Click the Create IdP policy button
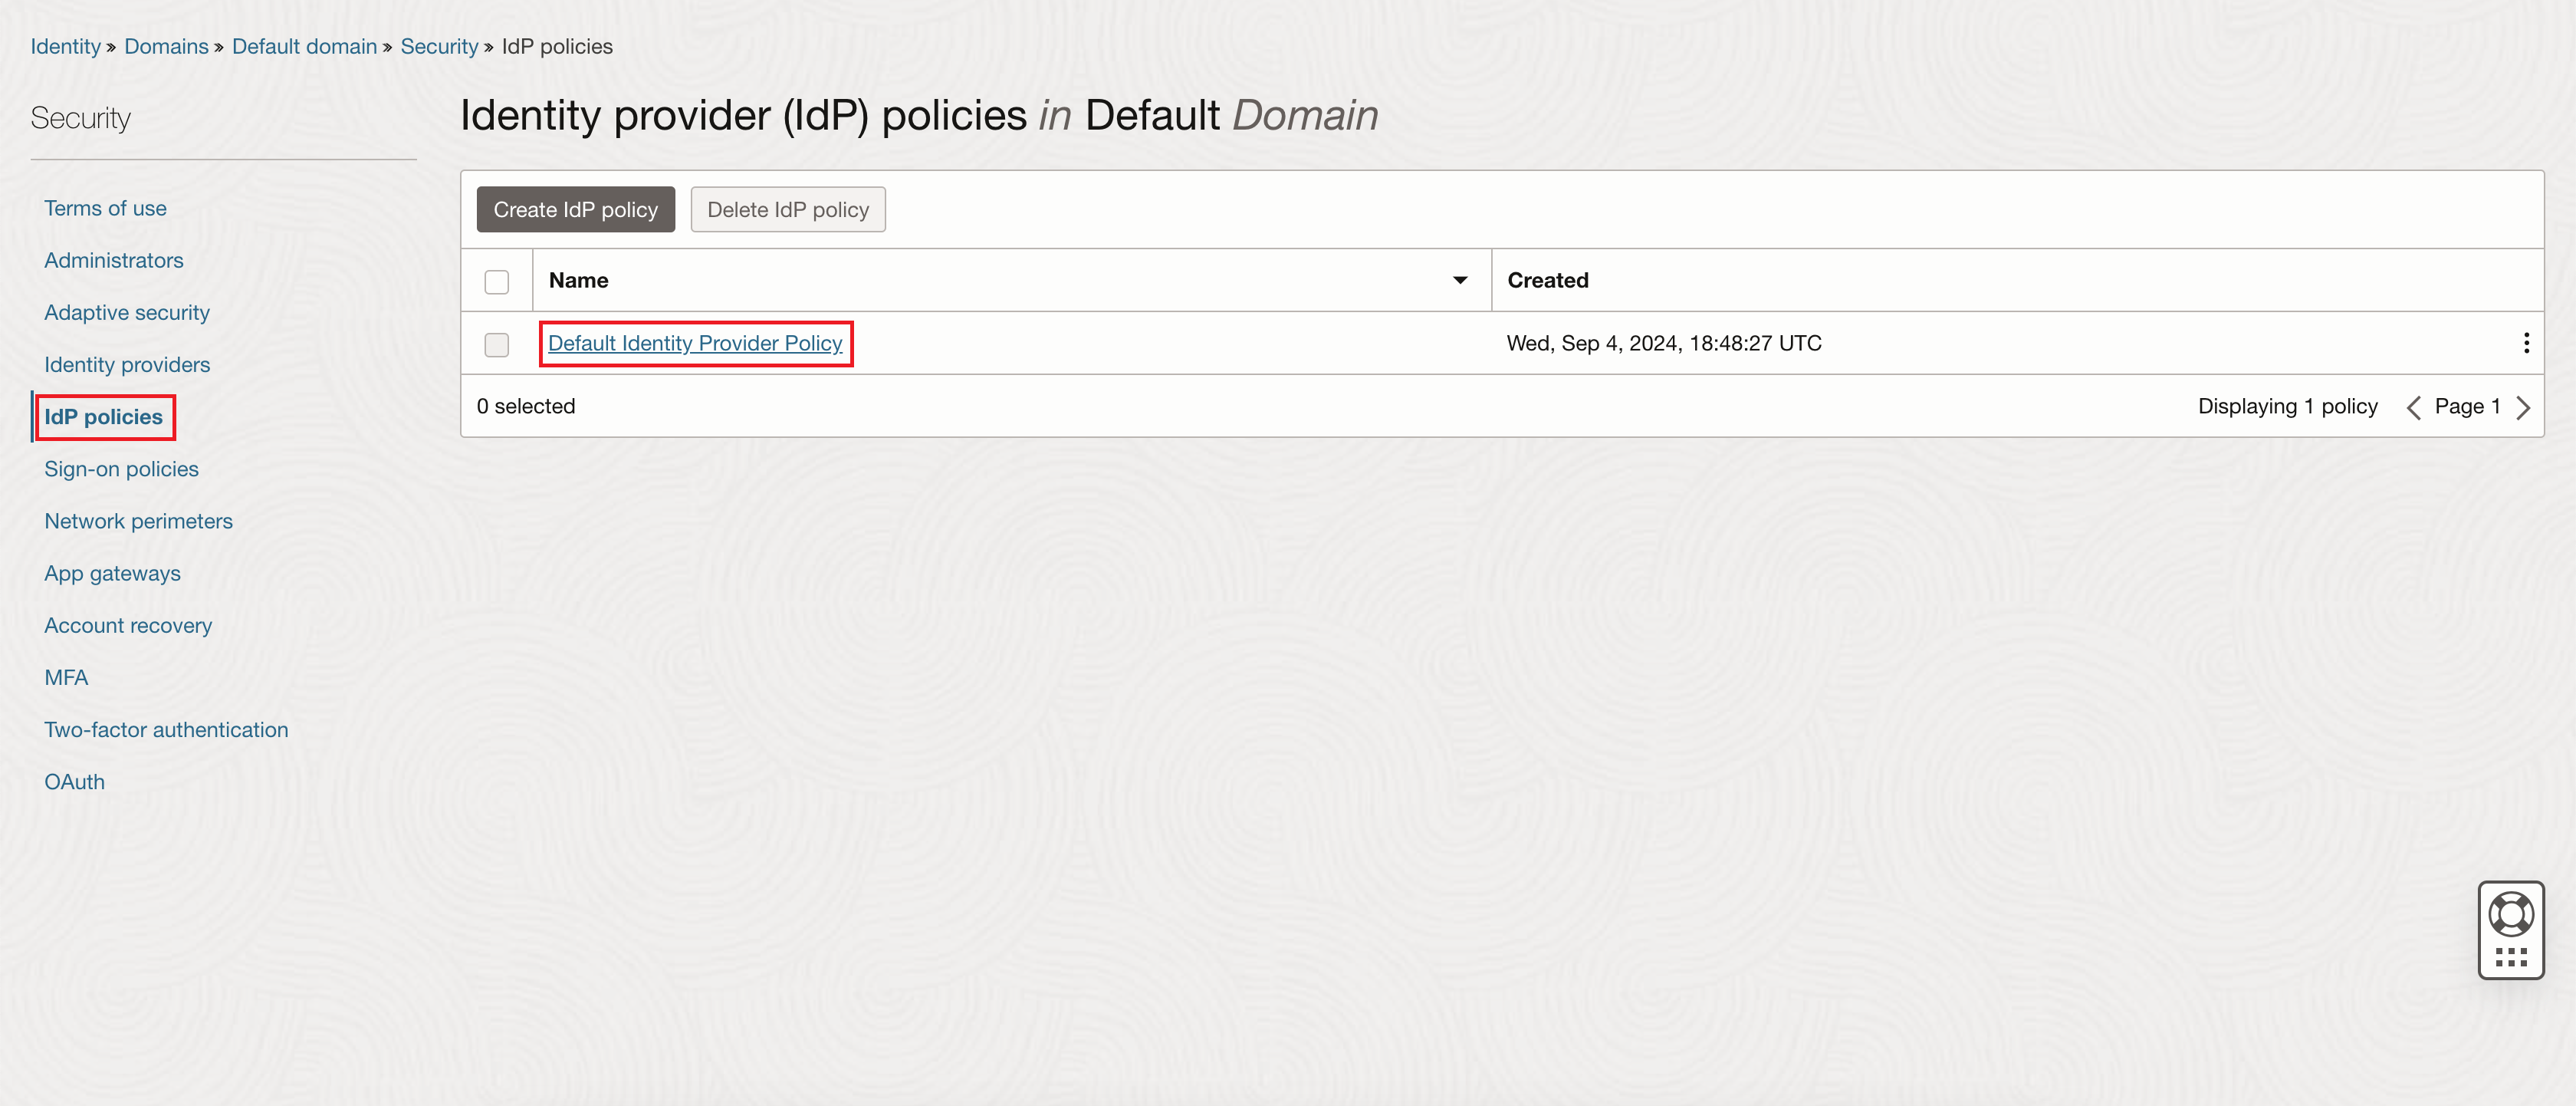The width and height of the screenshot is (2576, 1106). click(x=576, y=209)
